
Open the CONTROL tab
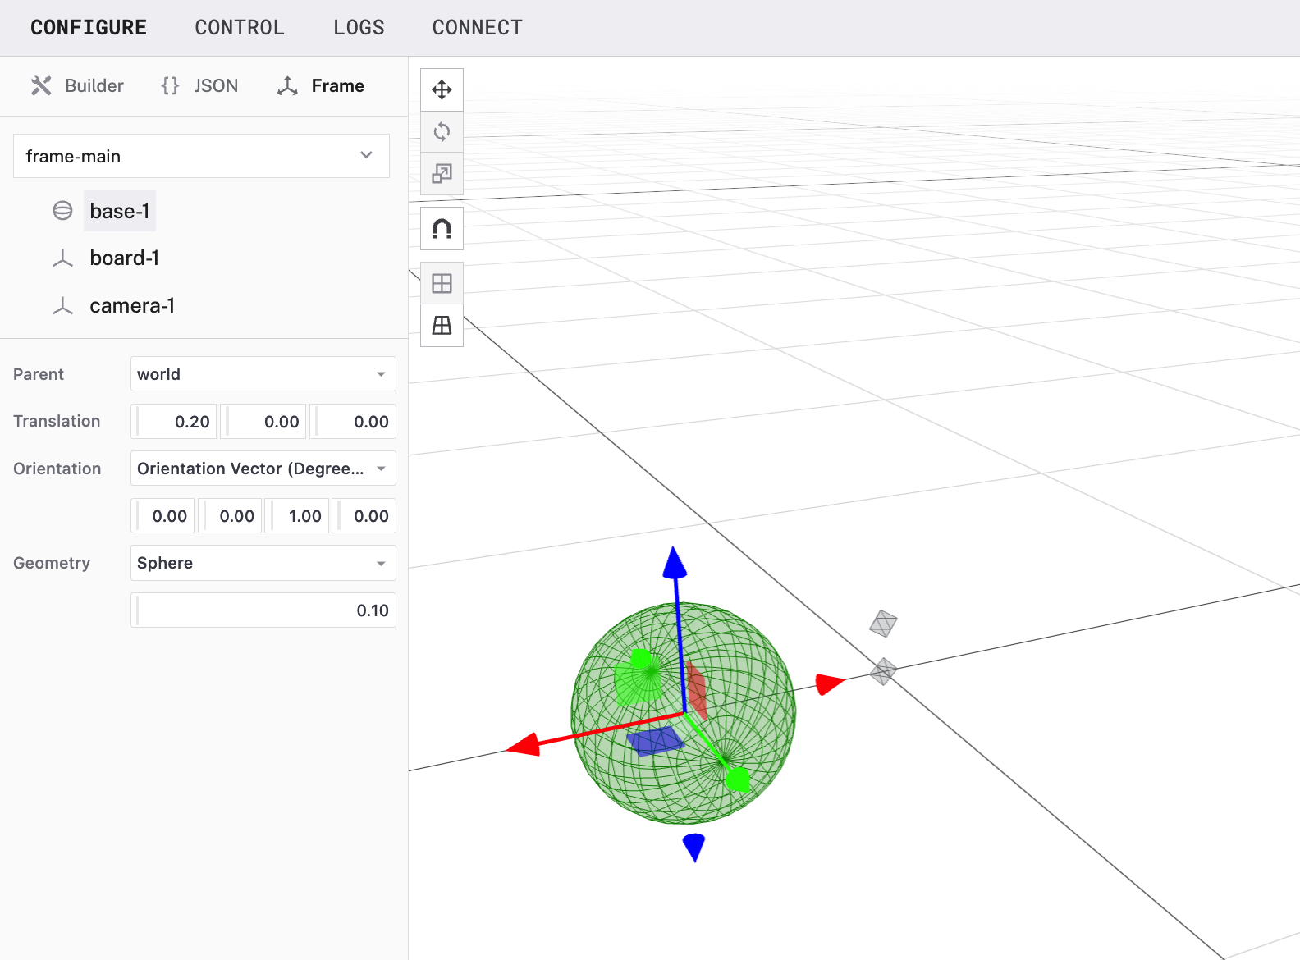[x=240, y=28]
